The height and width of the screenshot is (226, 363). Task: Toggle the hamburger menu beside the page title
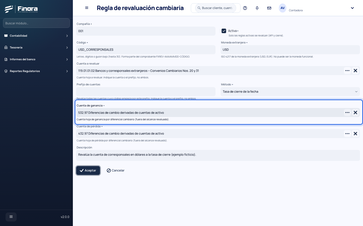click(87, 8)
